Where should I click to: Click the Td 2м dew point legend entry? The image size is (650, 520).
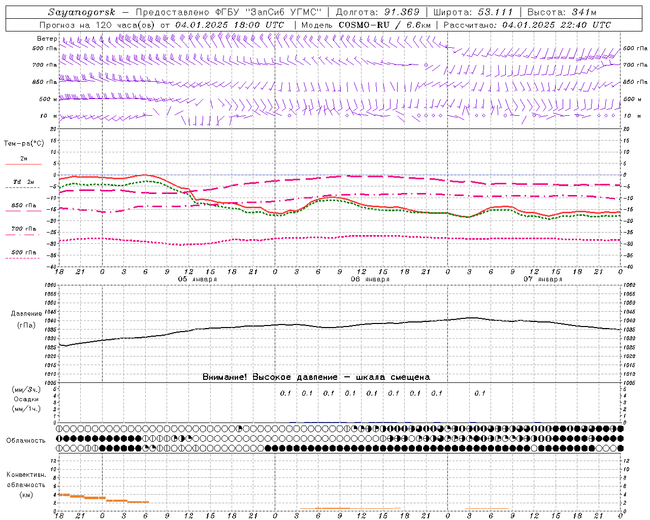tap(24, 182)
